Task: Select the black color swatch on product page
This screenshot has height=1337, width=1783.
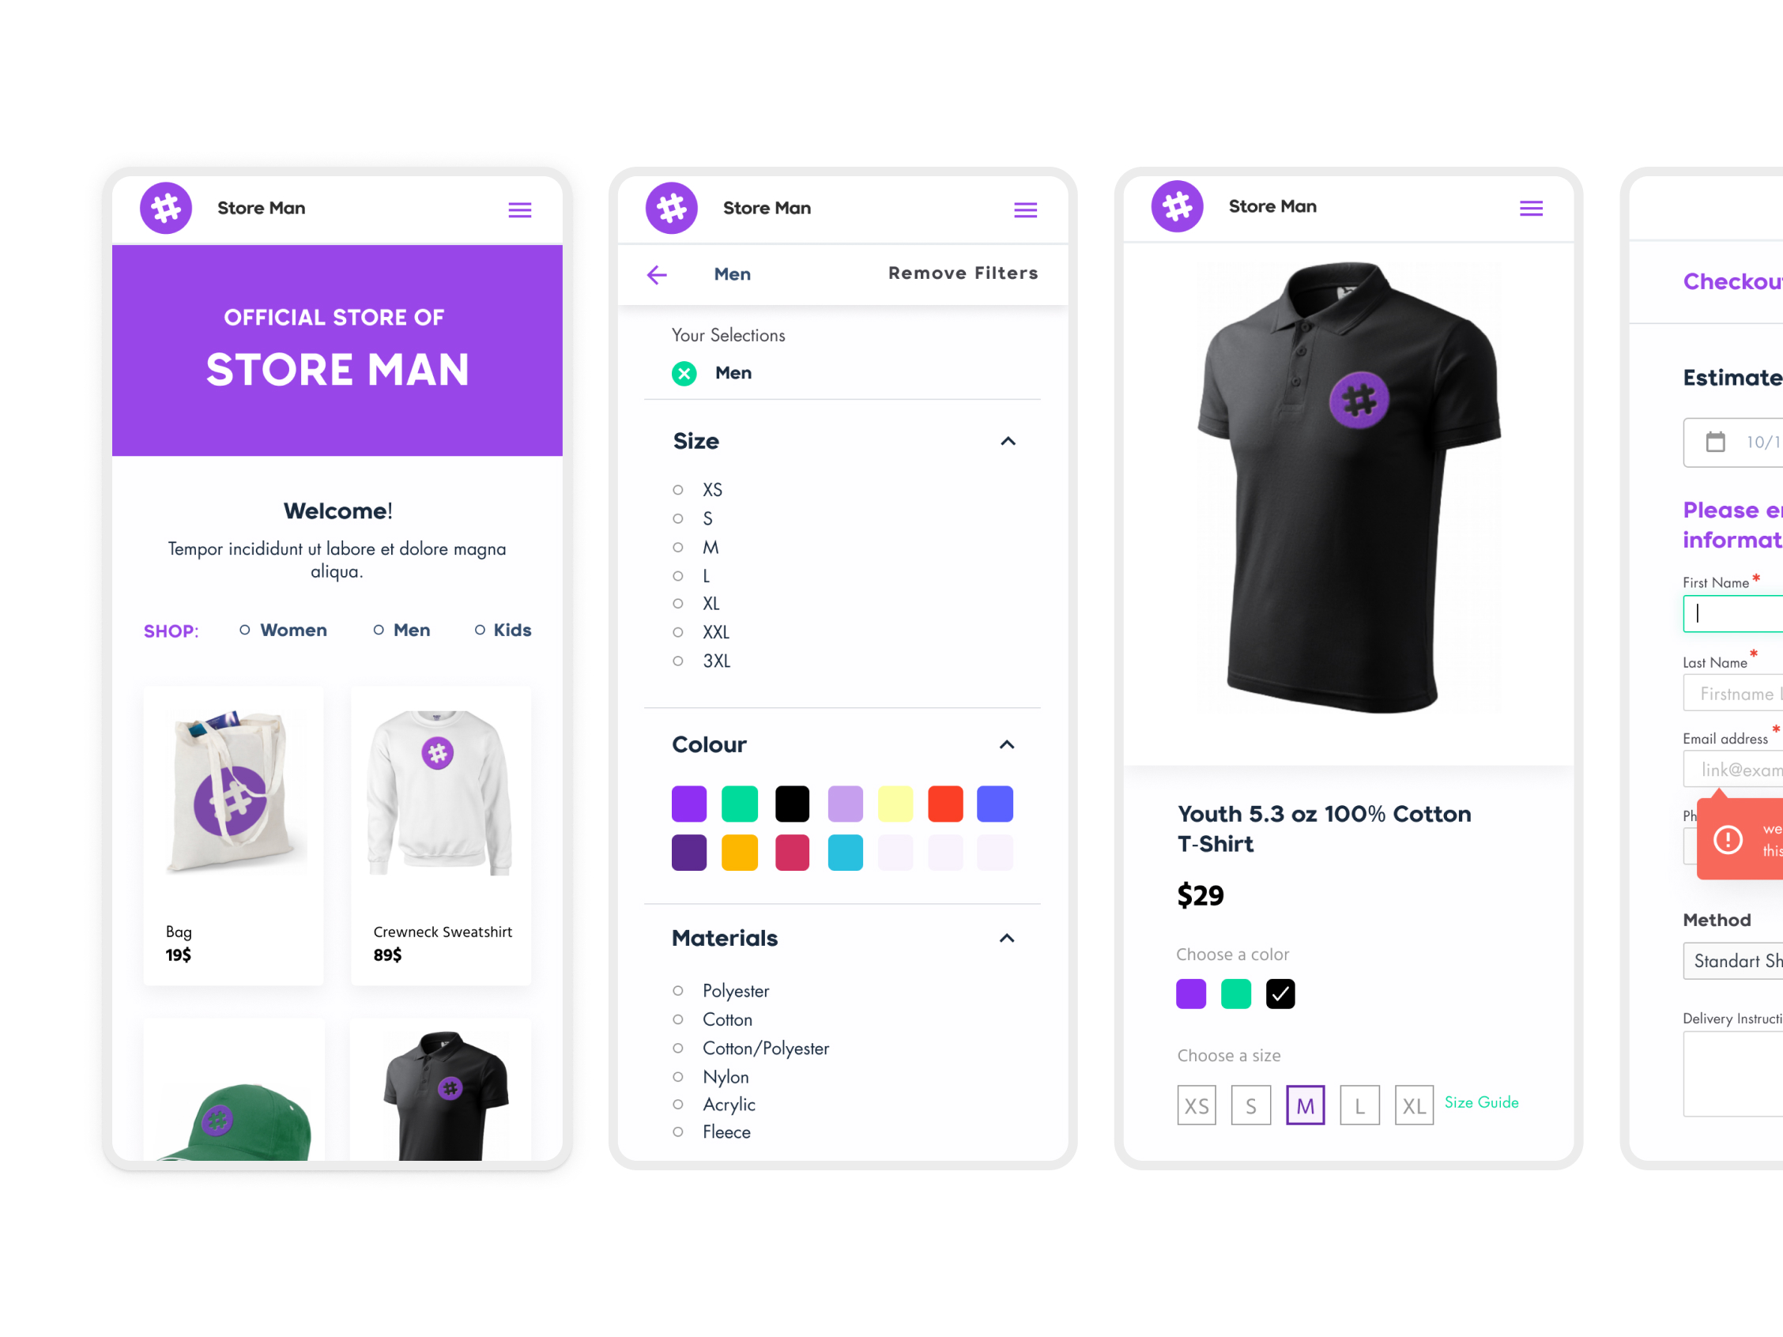Action: click(x=1279, y=994)
